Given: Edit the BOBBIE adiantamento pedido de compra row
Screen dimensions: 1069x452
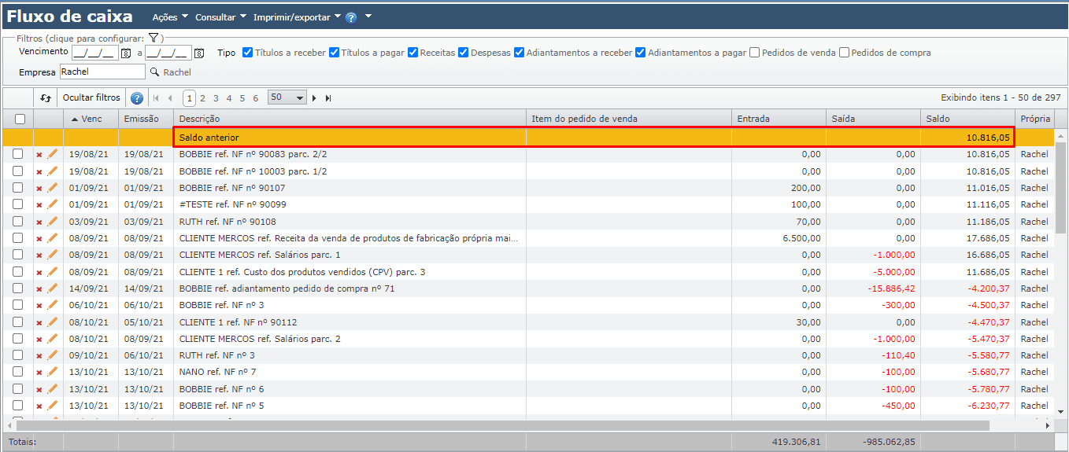Looking at the screenshot, I should click(x=53, y=288).
